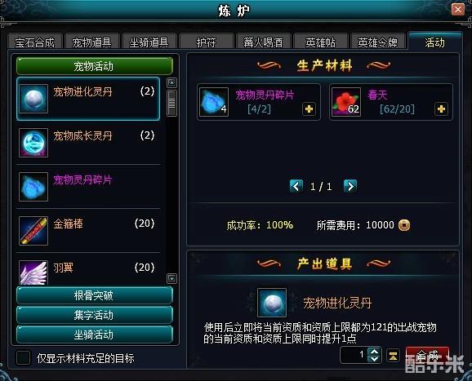Expand the 坐骑活动 category
The image size is (472, 381).
click(x=95, y=334)
